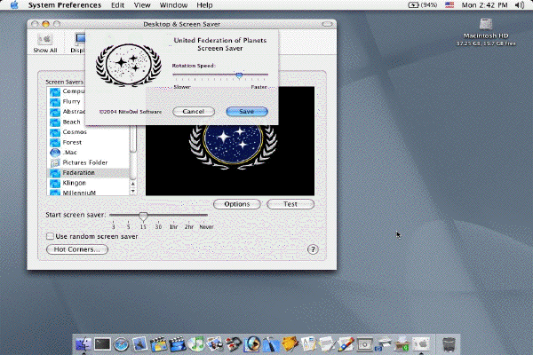Launch iTunes from the Dock
533x355 pixels.
pyautogui.click(x=196, y=344)
